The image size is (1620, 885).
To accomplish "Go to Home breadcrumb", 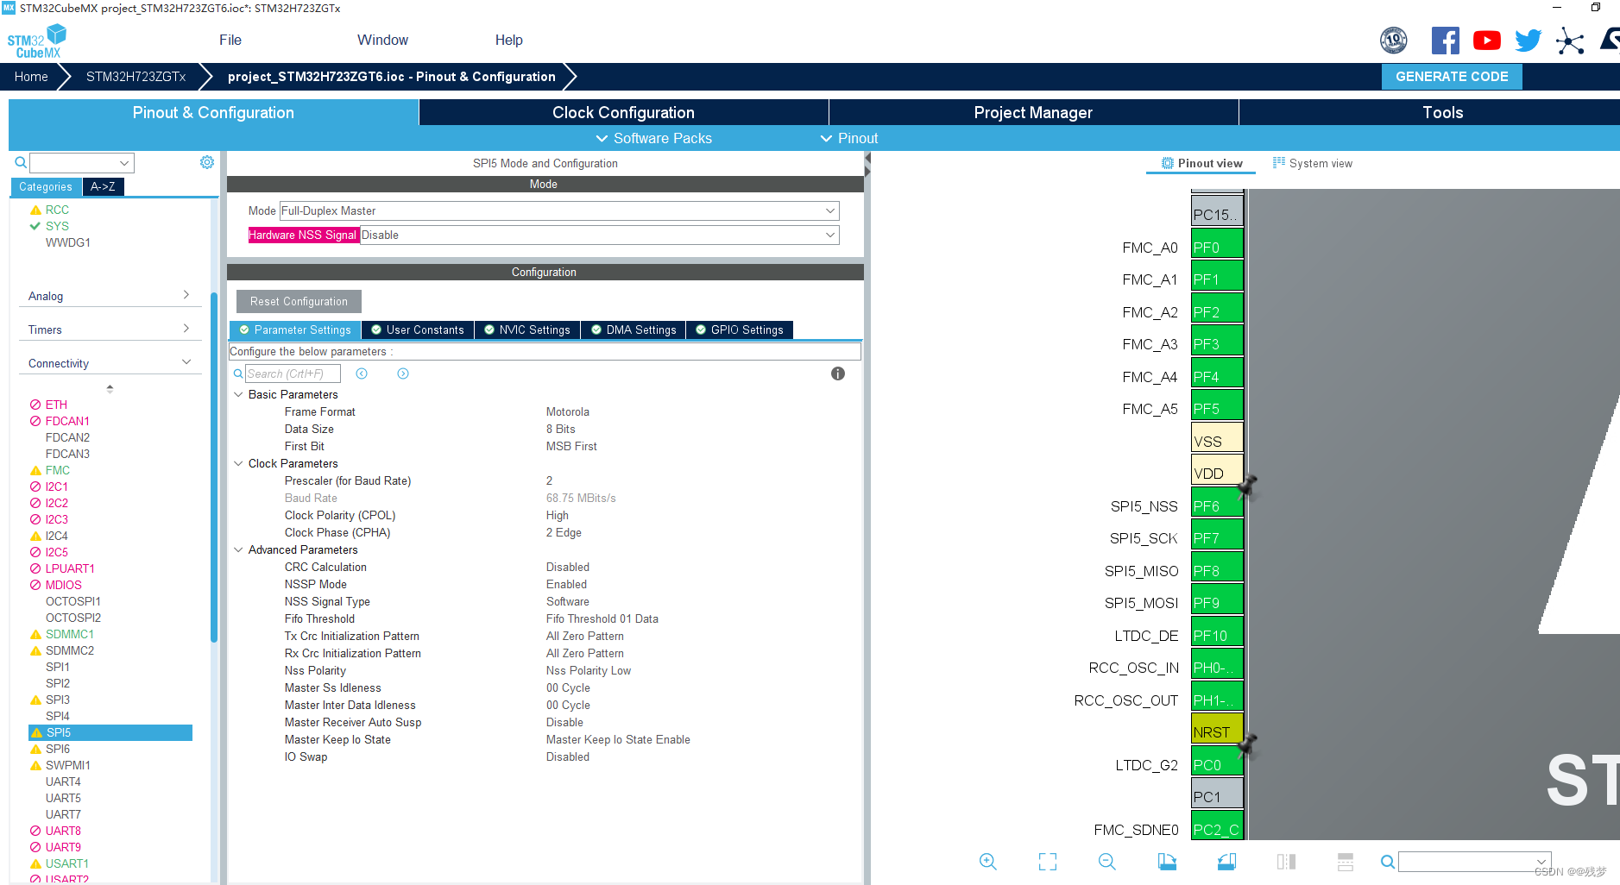I will 31,76.
